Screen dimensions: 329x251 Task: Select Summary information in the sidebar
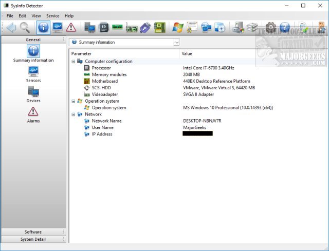tap(33, 53)
